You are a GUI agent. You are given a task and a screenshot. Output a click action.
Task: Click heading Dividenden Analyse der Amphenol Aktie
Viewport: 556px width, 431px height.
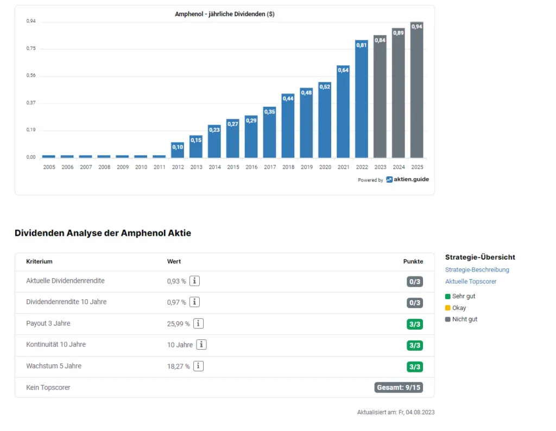pyautogui.click(x=103, y=233)
